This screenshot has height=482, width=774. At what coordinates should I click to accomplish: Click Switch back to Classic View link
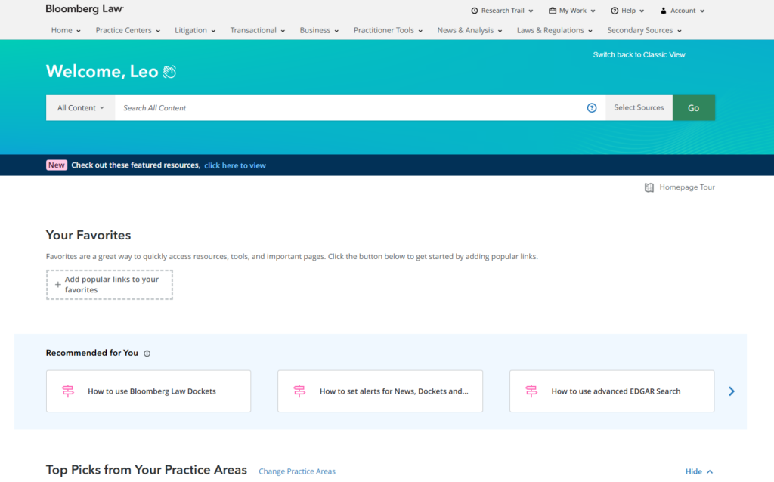(639, 55)
